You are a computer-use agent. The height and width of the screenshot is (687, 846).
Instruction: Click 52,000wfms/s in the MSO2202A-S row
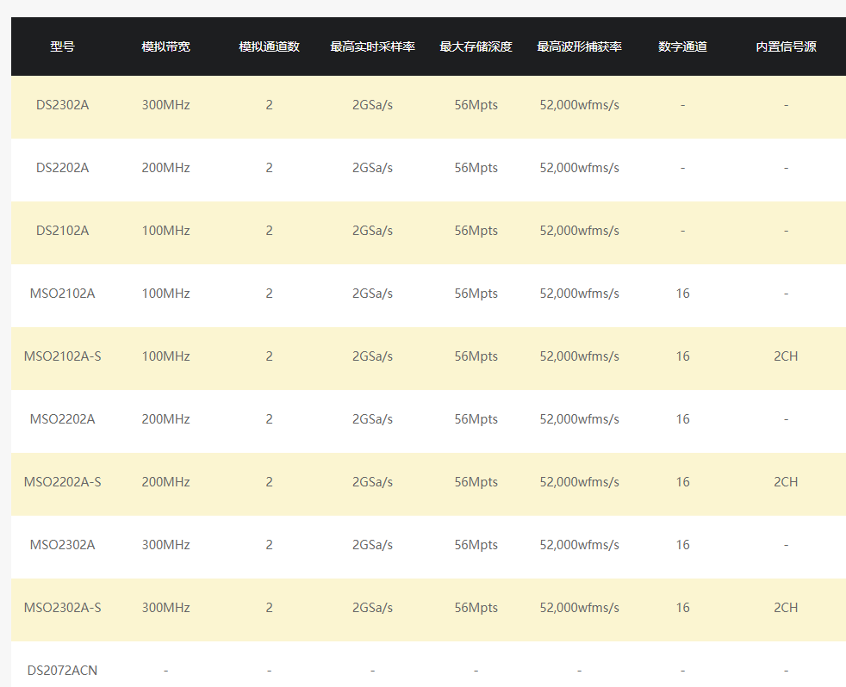[580, 482]
